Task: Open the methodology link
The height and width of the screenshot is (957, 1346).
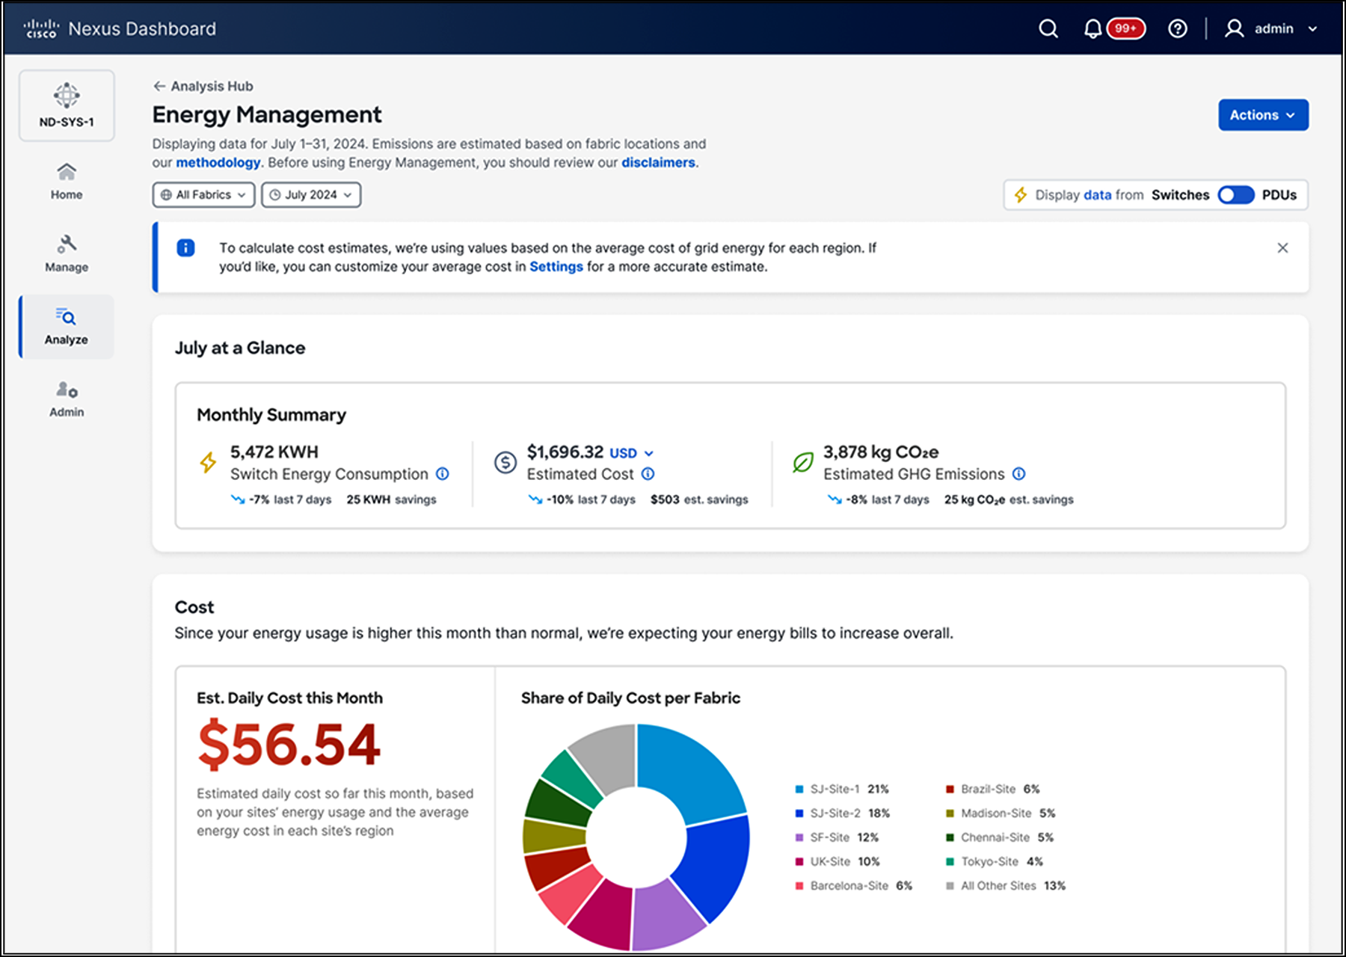Action: (x=218, y=162)
